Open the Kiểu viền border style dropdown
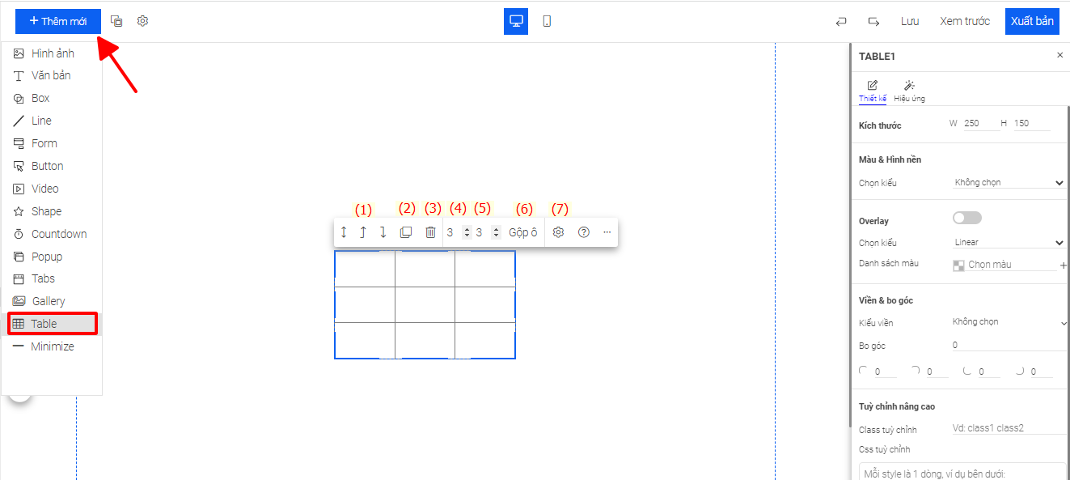 point(1009,322)
